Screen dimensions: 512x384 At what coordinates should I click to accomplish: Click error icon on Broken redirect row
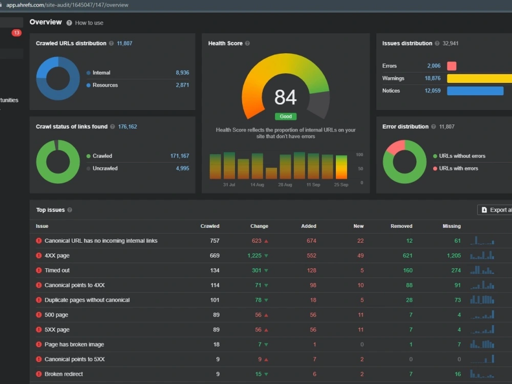click(39, 374)
